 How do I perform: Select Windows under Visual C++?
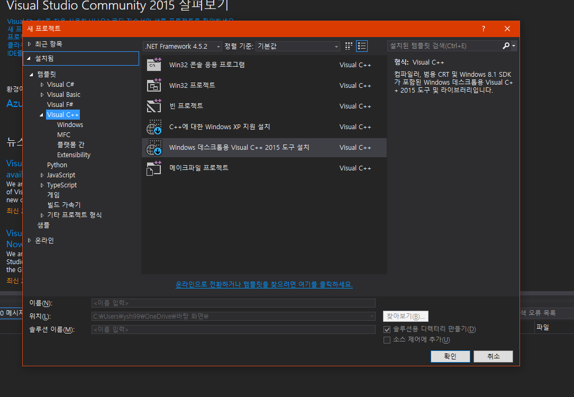click(70, 125)
